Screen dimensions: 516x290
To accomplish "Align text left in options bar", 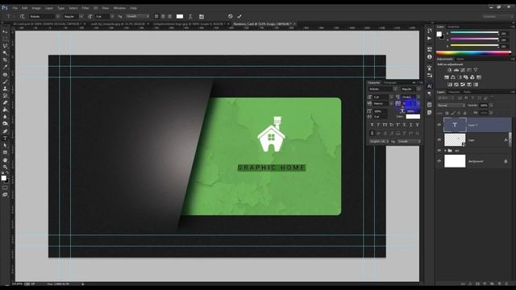I will (x=156, y=16).
